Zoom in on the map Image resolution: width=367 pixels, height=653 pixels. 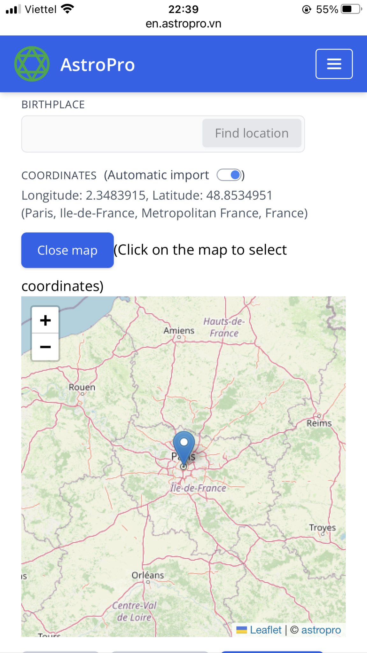click(x=45, y=320)
